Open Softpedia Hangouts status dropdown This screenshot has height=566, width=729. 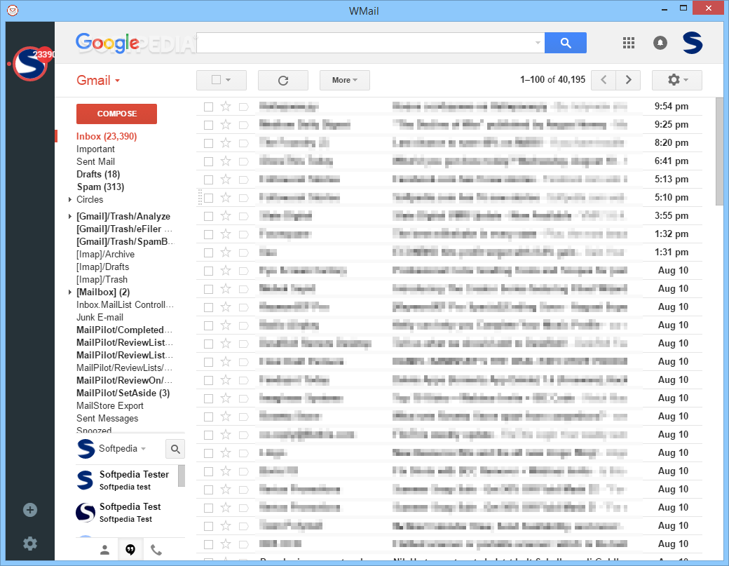[x=122, y=449]
